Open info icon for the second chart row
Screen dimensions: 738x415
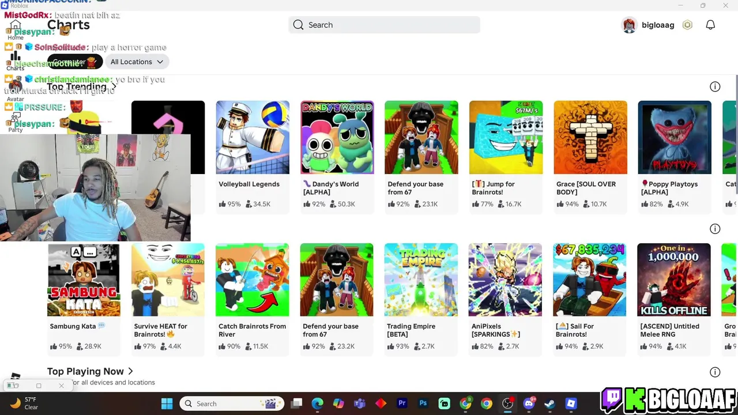tap(715, 229)
